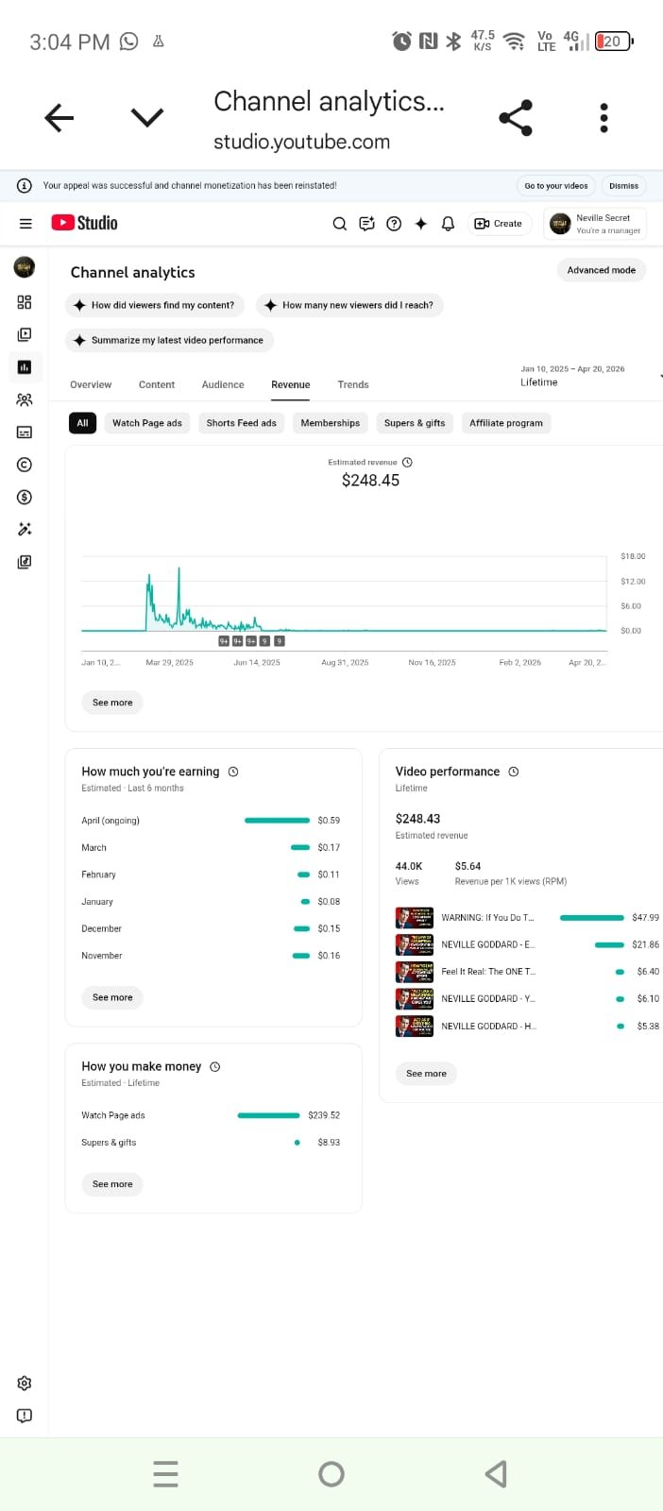Dismiss the monetization reinstated banner

(623, 186)
